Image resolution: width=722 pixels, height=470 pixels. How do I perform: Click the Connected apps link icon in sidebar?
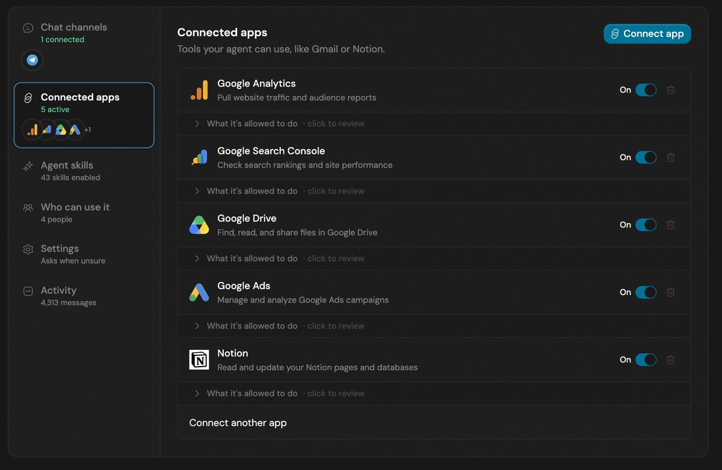pos(28,98)
